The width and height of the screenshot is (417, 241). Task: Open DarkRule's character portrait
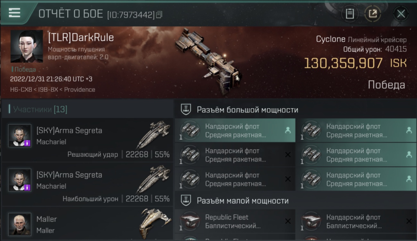pyautogui.click(x=27, y=46)
